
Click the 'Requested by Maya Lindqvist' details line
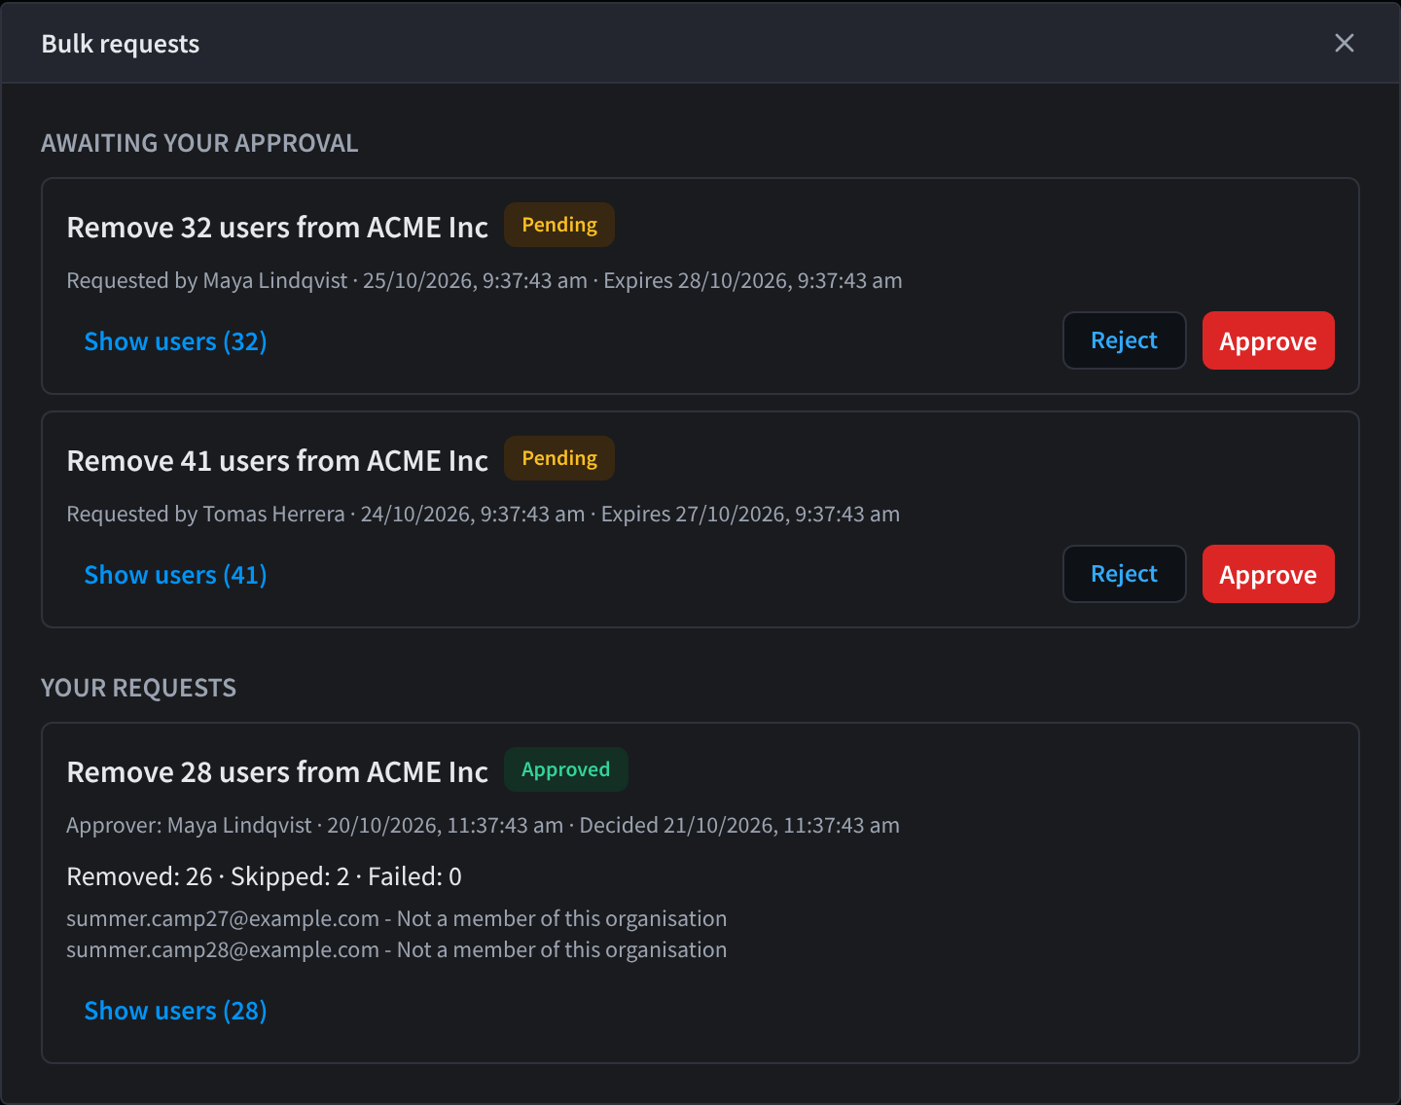[485, 281]
